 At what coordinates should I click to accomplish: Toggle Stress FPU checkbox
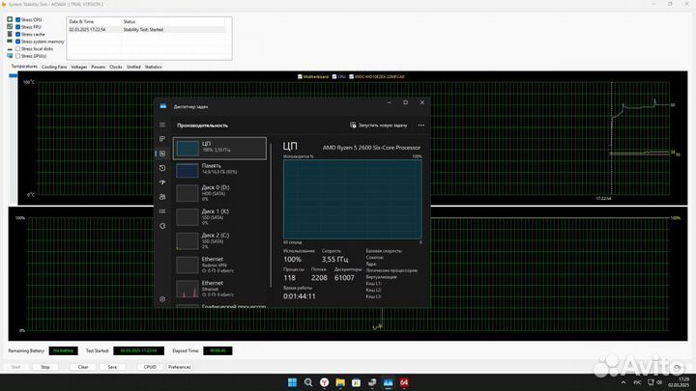(17, 27)
